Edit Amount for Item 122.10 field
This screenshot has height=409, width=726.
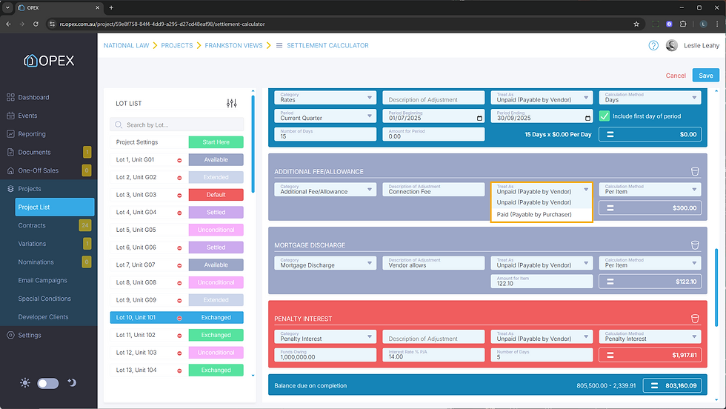tap(542, 281)
